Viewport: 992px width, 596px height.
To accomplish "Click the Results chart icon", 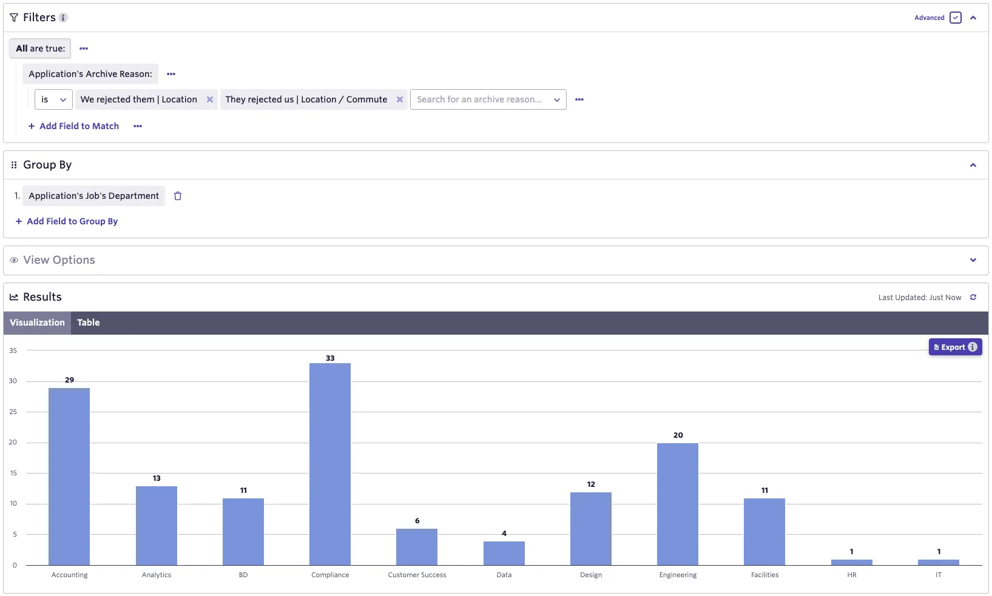I will click(x=14, y=297).
